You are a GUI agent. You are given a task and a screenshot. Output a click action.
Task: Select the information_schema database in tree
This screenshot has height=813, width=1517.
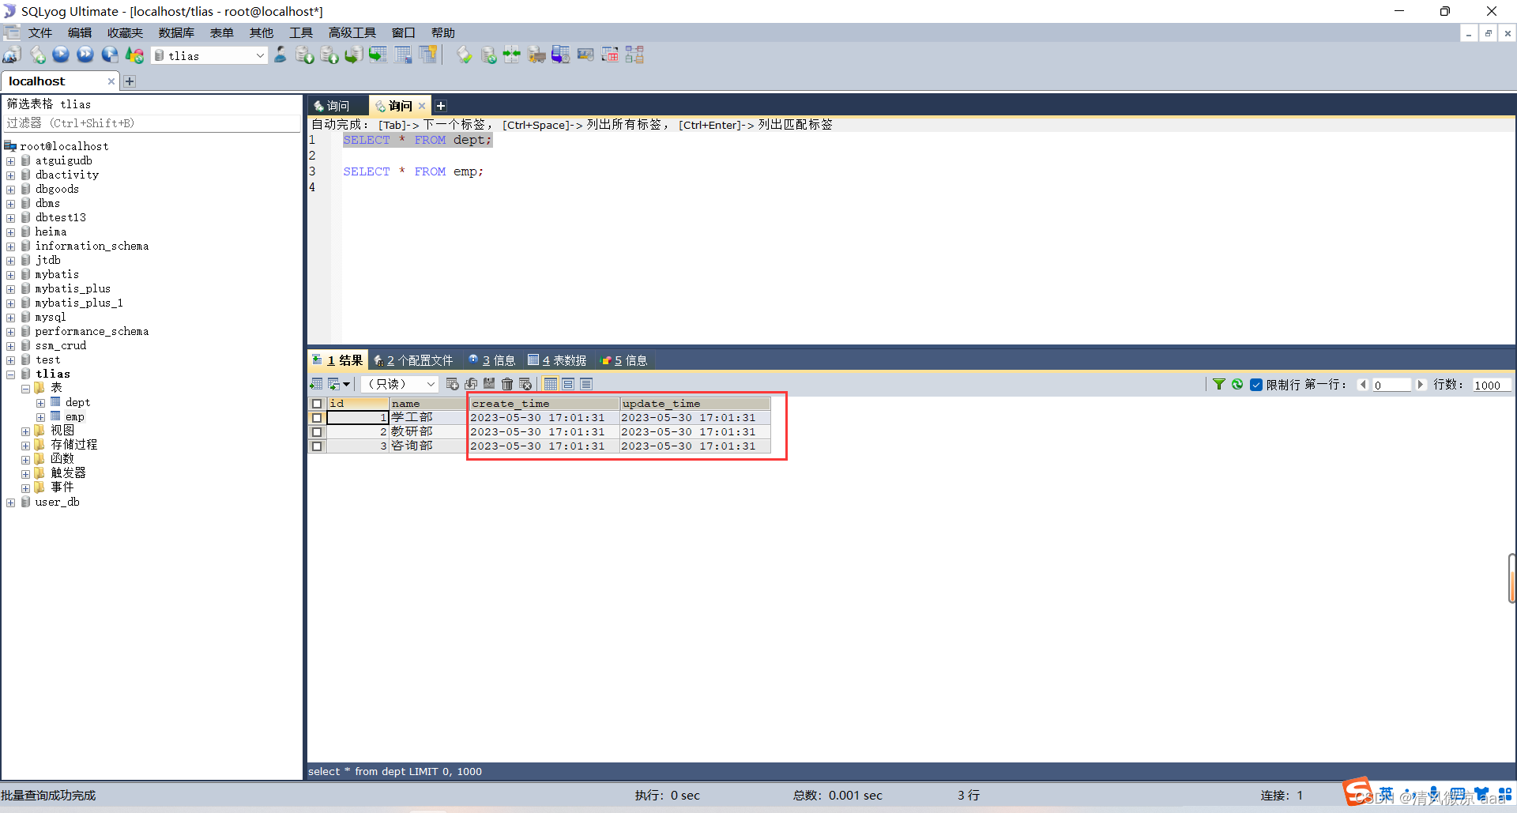point(92,247)
